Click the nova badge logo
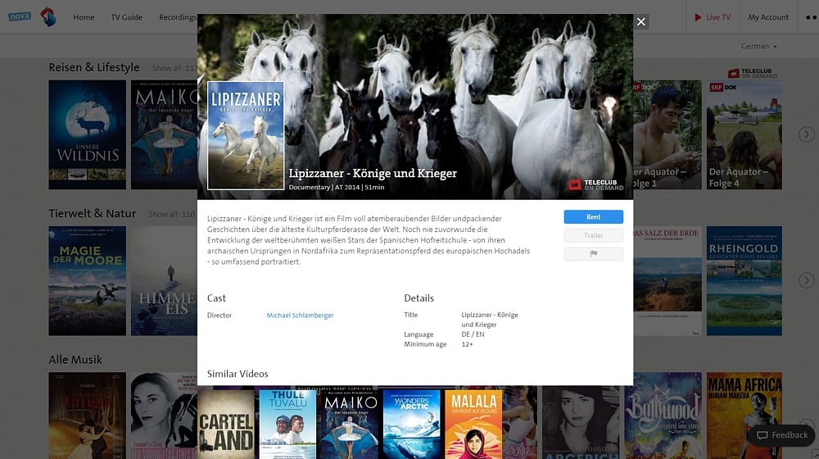The height and width of the screenshot is (459, 819). [20, 16]
